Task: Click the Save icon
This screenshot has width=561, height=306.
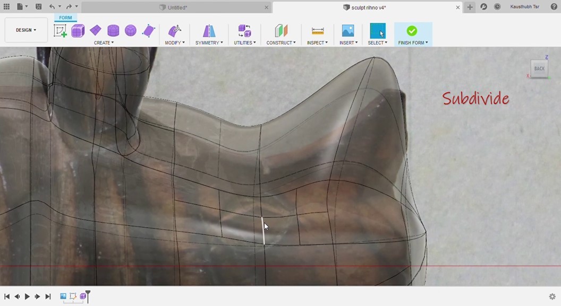Action: 38,6
